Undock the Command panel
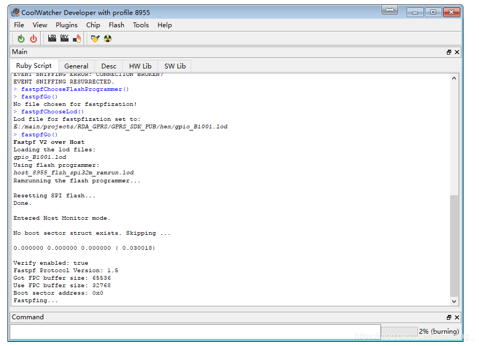The image size is (479, 346). point(449,317)
